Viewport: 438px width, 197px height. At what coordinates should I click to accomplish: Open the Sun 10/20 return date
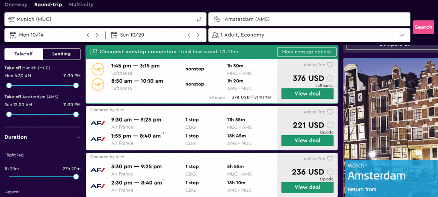[132, 35]
